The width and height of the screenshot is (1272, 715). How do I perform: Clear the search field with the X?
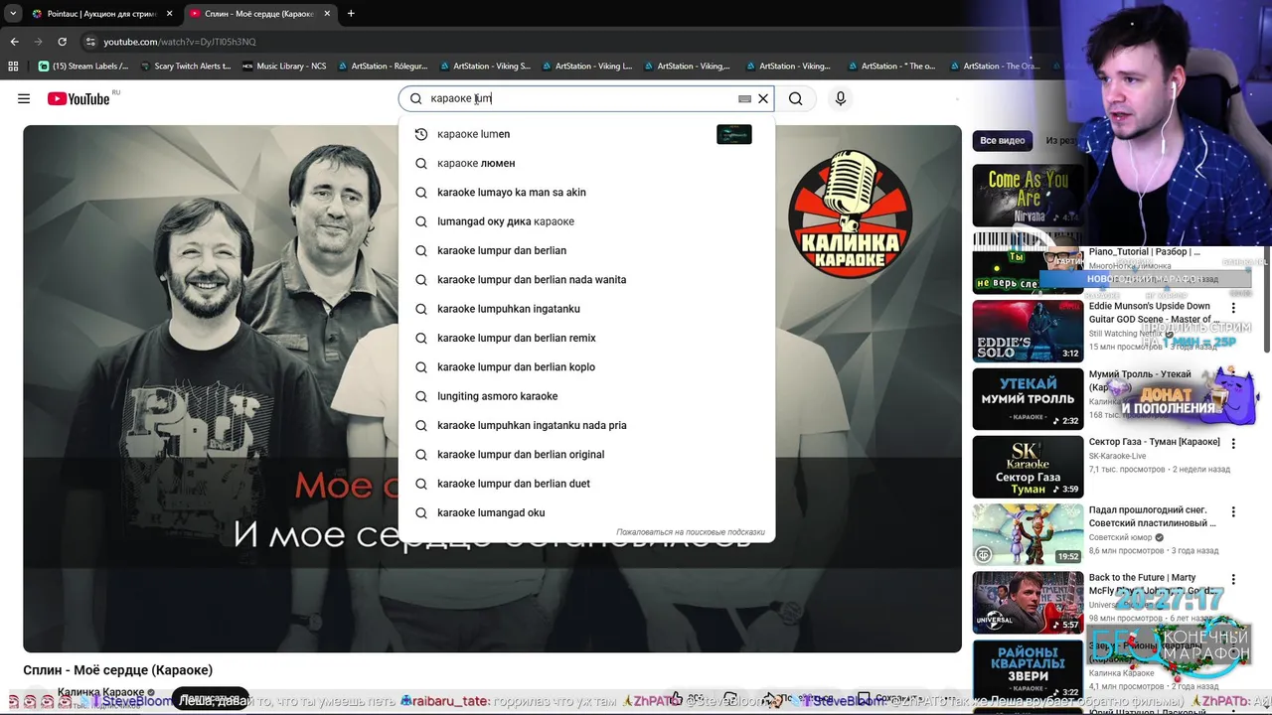763,98
